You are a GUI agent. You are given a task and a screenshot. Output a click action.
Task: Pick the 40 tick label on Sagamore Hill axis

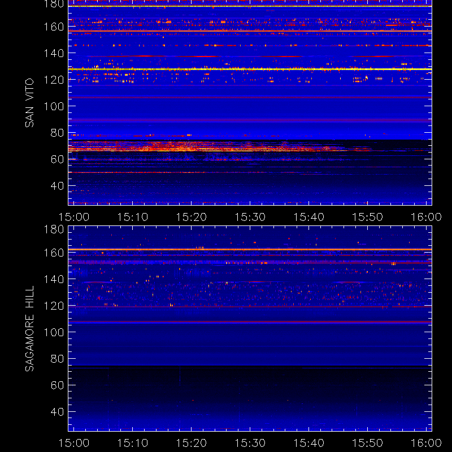coord(57,412)
